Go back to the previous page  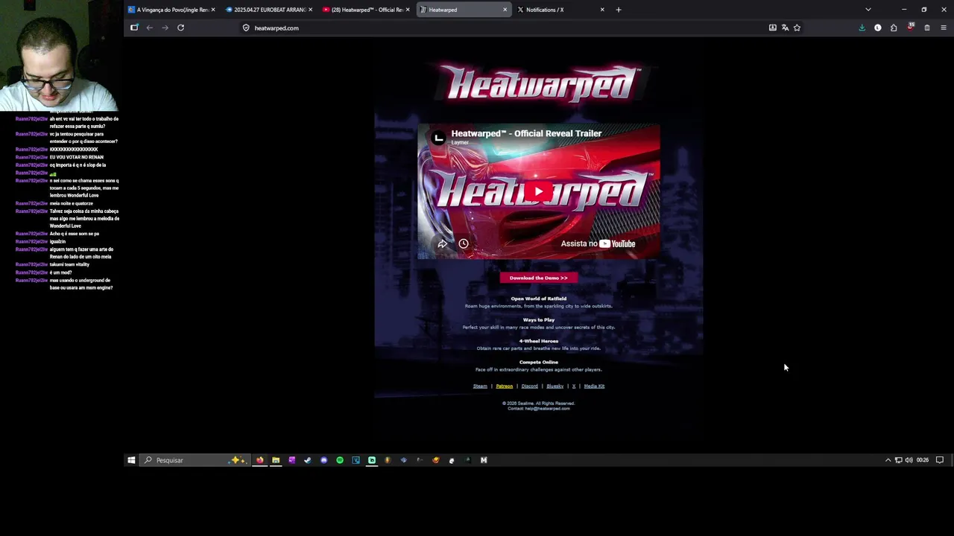[x=150, y=28]
